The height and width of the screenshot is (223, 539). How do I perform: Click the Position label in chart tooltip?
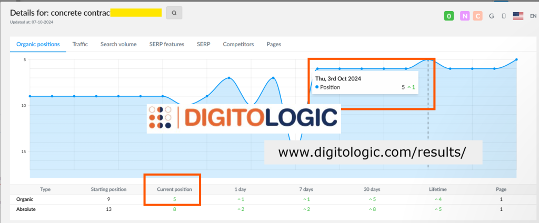pos(330,87)
